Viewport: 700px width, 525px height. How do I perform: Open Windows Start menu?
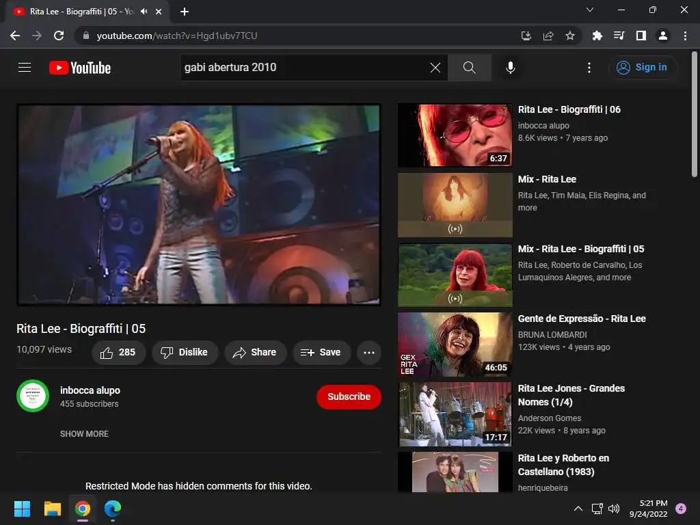(x=22, y=509)
